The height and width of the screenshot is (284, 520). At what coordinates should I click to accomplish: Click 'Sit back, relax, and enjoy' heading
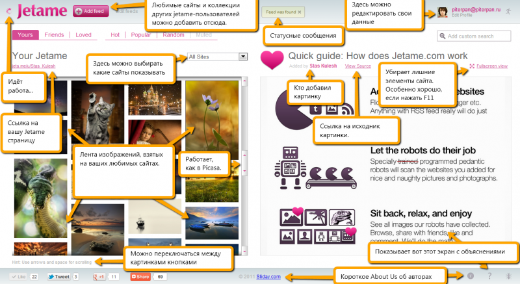click(x=421, y=213)
